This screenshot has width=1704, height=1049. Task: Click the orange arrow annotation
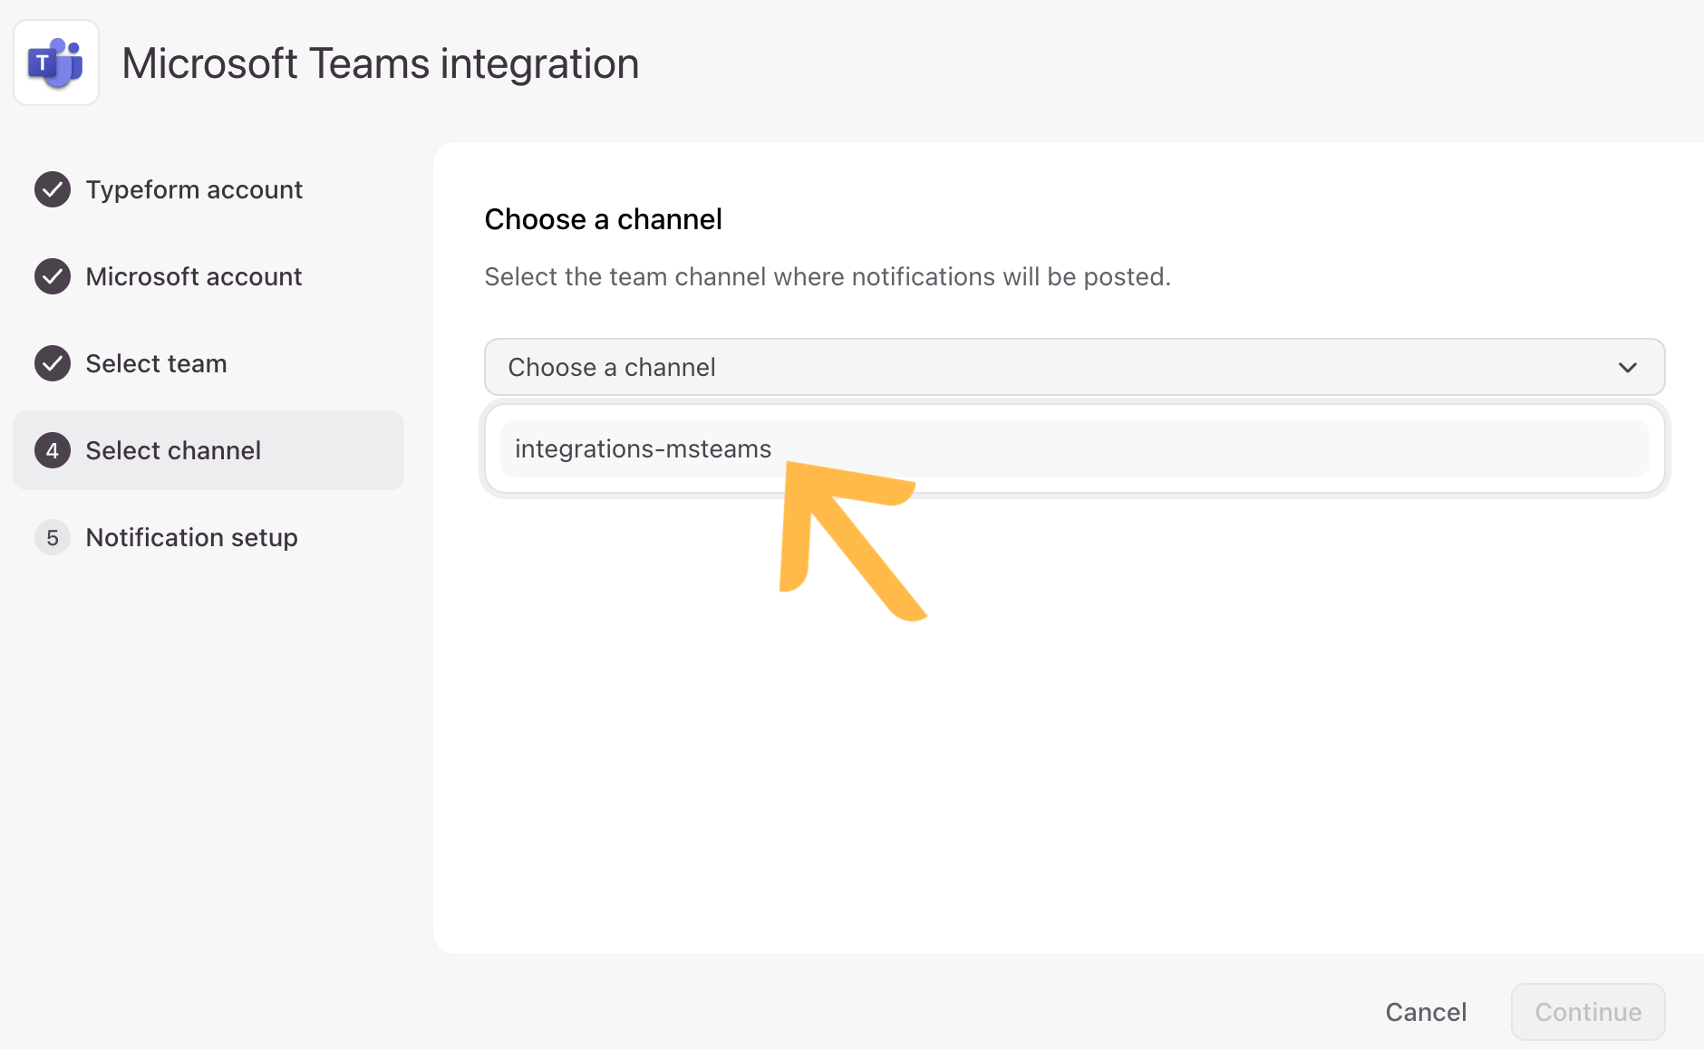[852, 541]
